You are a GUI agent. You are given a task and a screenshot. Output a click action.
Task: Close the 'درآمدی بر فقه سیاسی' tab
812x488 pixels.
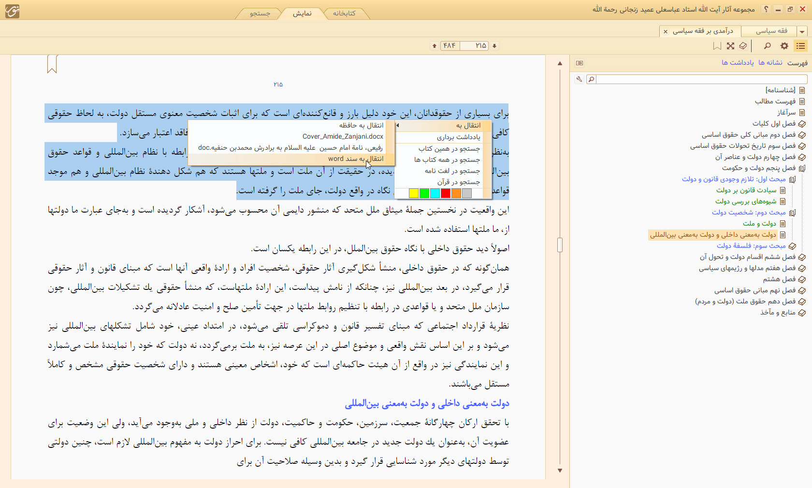pos(666,31)
